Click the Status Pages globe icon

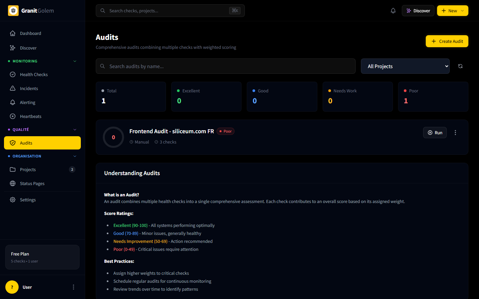13,183
